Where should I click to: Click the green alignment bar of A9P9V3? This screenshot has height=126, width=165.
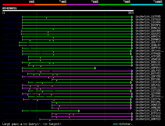click(59, 68)
